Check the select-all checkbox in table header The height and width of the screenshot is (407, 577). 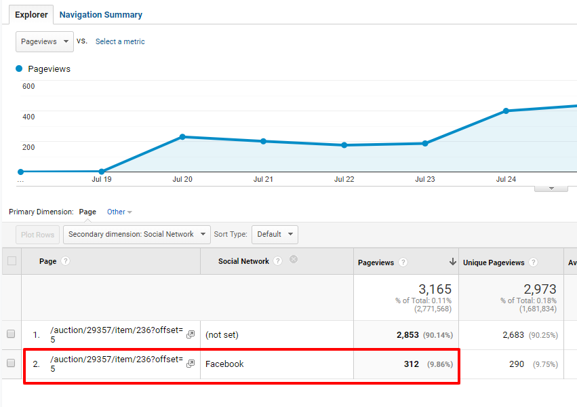coord(11,260)
